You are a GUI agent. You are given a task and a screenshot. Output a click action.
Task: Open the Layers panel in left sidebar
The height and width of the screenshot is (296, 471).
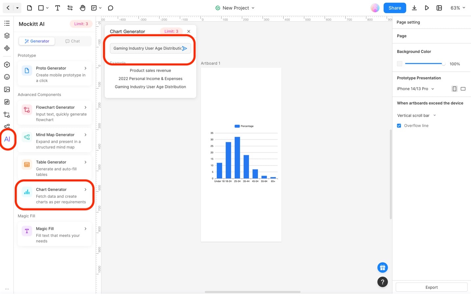7,36
